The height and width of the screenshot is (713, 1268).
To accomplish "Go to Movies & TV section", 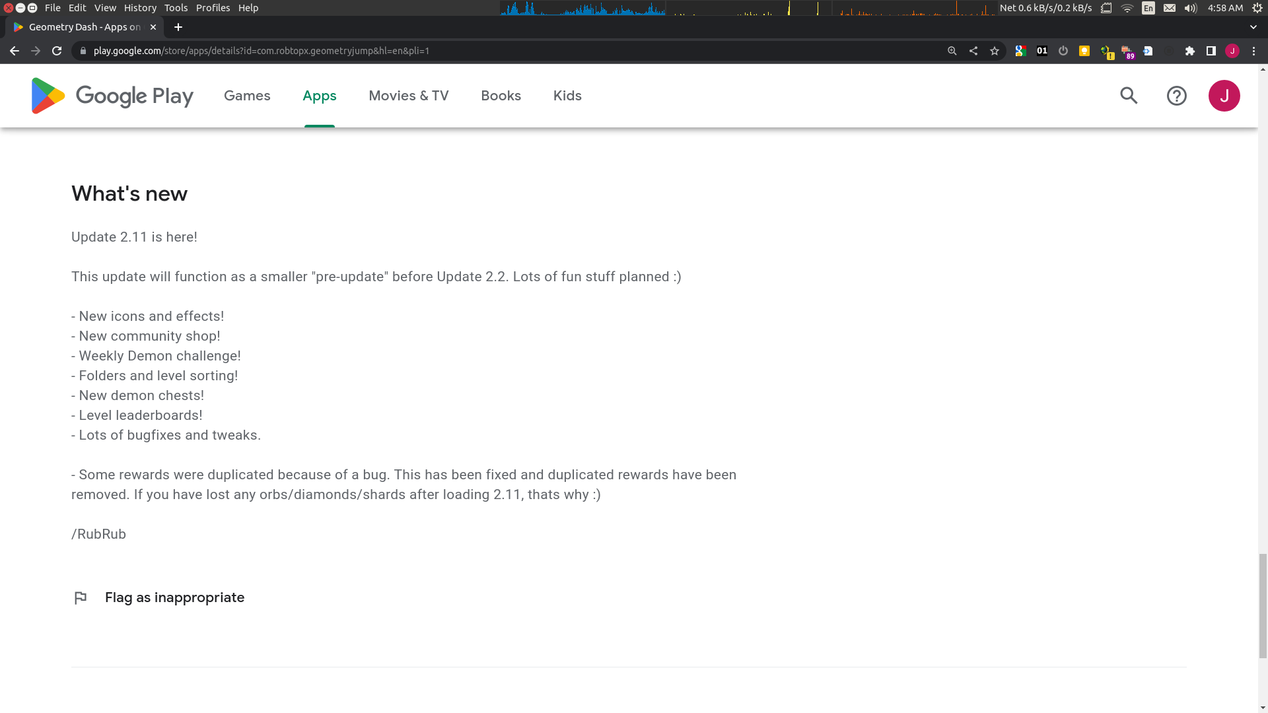I will 409,96.
